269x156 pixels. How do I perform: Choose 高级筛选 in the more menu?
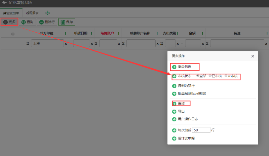point(184,67)
